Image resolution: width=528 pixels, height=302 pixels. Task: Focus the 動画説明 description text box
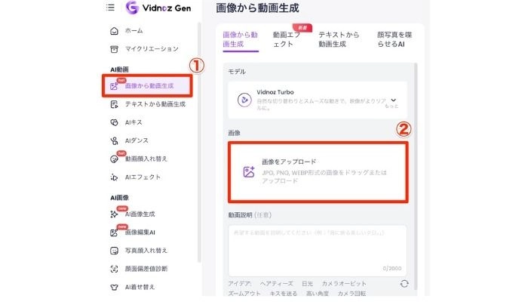[x=318, y=251]
